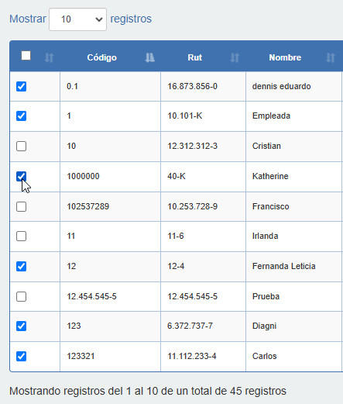Uncheck the Empleada row checkbox

pos(21,116)
